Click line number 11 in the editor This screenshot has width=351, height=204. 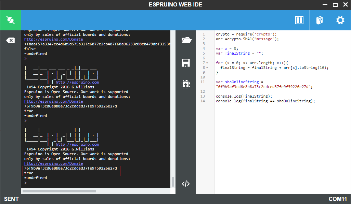coord(203,82)
